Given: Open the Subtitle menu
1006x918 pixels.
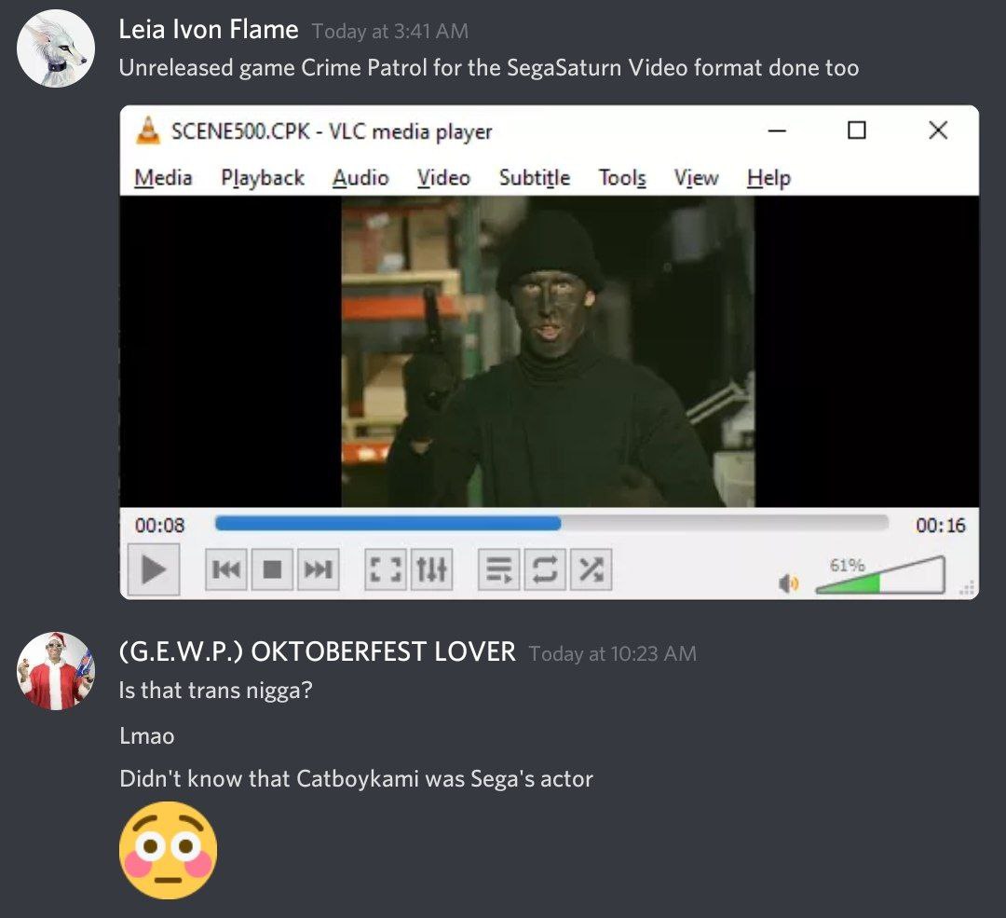Looking at the screenshot, I should point(535,178).
